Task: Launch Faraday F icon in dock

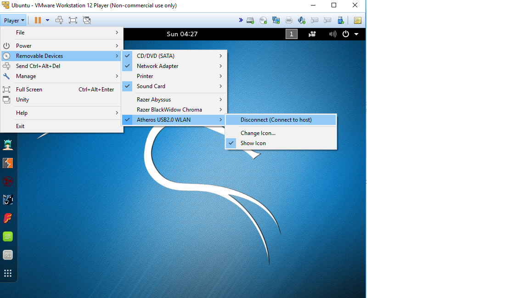Action: (8, 218)
